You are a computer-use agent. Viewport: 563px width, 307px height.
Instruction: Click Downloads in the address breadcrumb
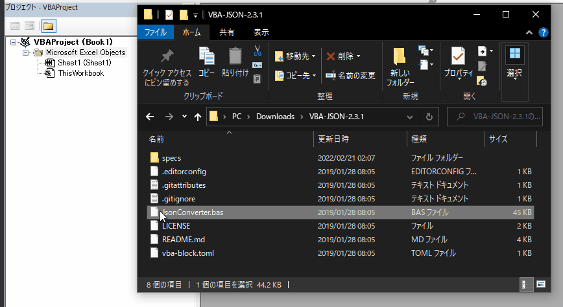[276, 117]
